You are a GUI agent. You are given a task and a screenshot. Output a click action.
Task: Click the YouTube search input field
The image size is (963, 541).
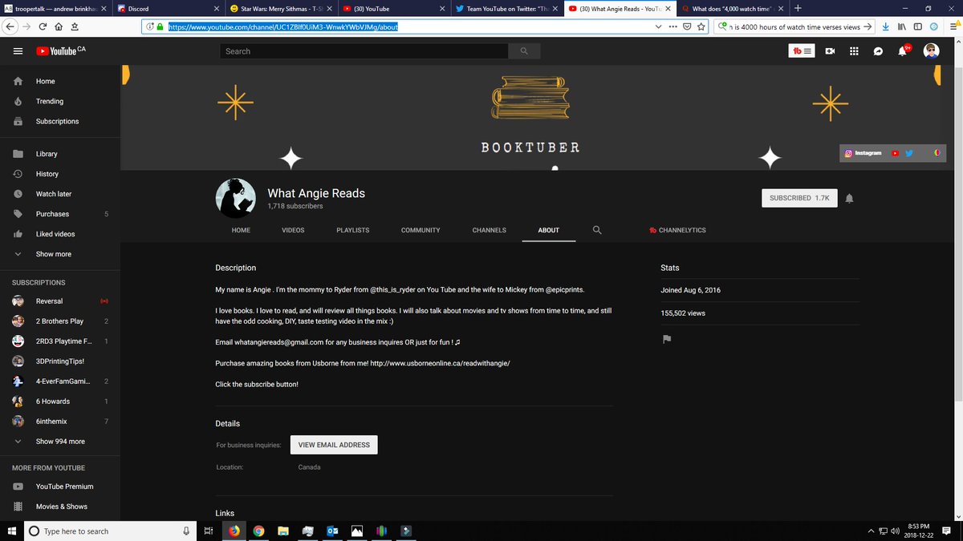point(364,51)
